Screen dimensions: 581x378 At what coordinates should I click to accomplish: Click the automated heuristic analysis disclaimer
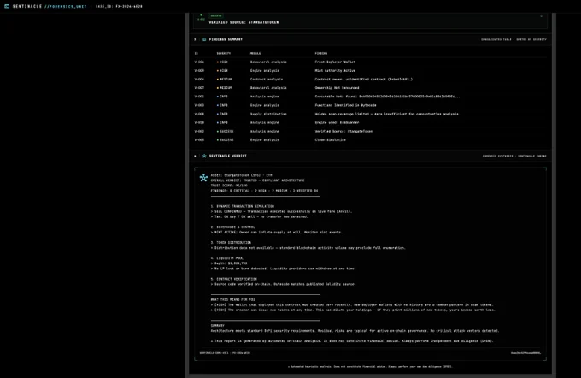pyautogui.click(x=370, y=367)
